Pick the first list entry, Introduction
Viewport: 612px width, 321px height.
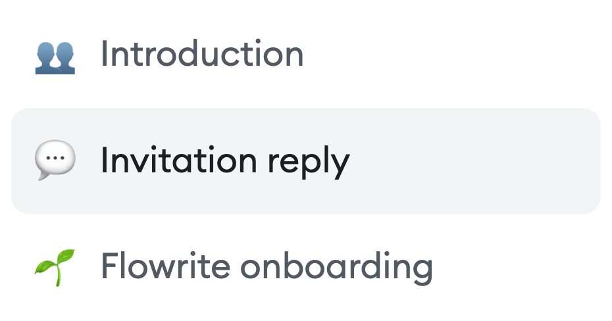click(x=201, y=55)
